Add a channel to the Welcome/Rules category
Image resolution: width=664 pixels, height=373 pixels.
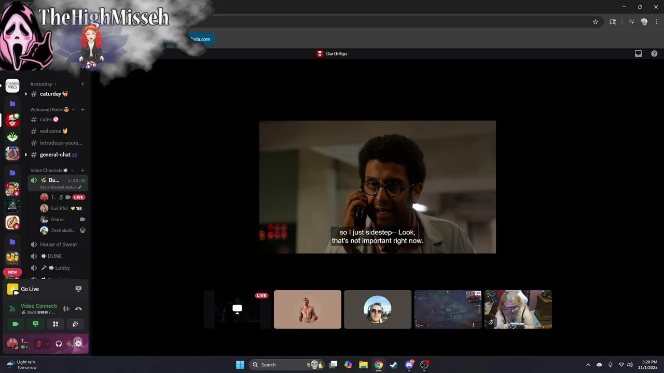(x=82, y=109)
